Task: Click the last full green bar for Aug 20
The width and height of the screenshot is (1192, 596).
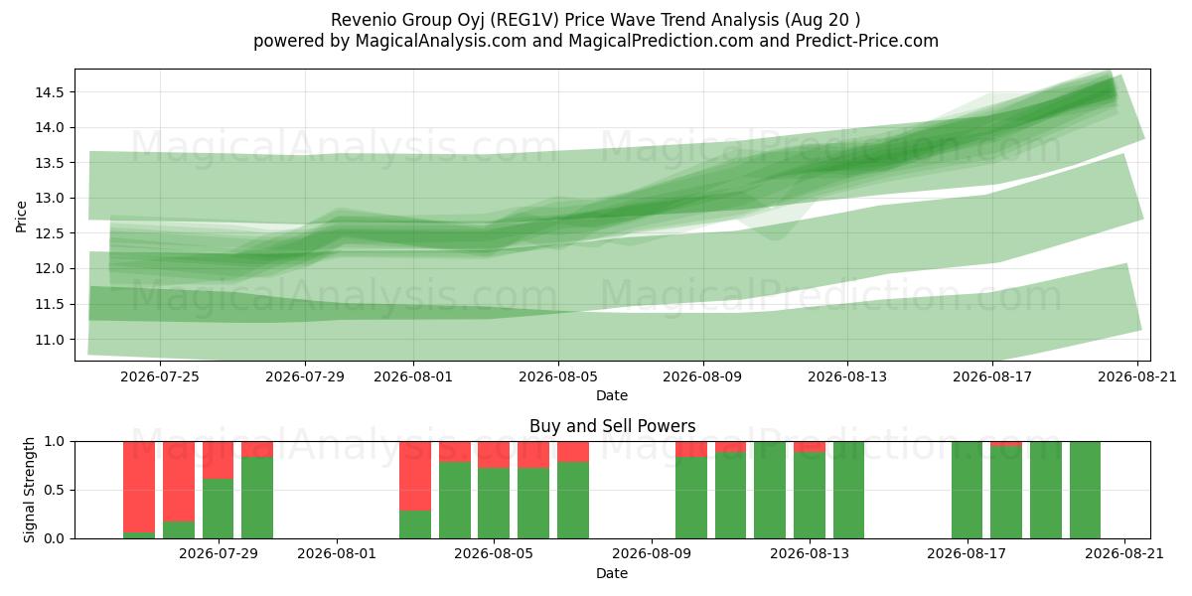Action: pos(1085,490)
